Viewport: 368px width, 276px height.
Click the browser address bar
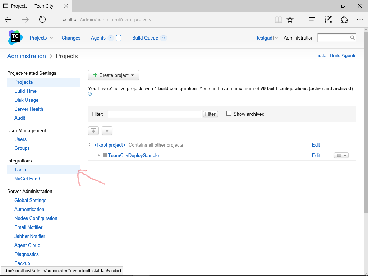[x=164, y=19]
